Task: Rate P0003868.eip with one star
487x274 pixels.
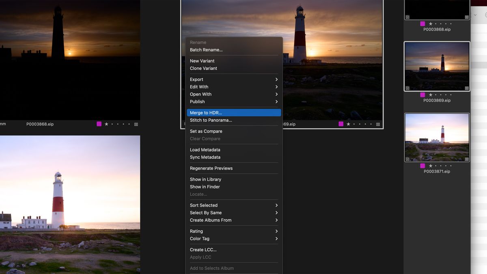Action: point(431,24)
